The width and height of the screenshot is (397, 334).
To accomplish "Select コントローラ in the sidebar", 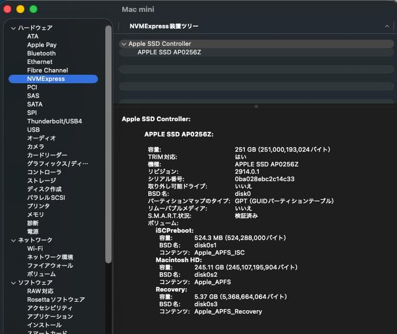I will click(44, 172).
